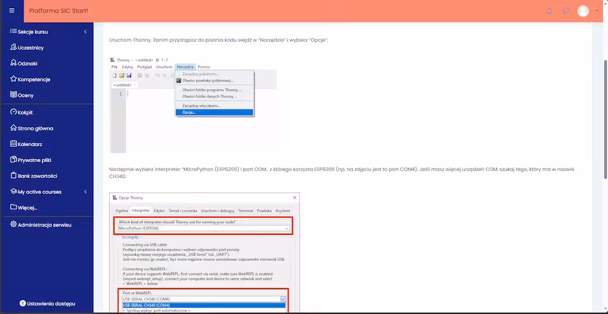608x314 pixels.
Task: Go to Odznaki badges page
Action: [27, 63]
